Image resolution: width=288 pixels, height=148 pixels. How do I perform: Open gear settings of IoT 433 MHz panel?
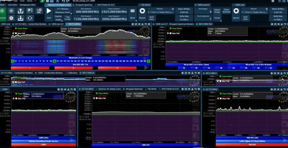[x=182, y=89]
